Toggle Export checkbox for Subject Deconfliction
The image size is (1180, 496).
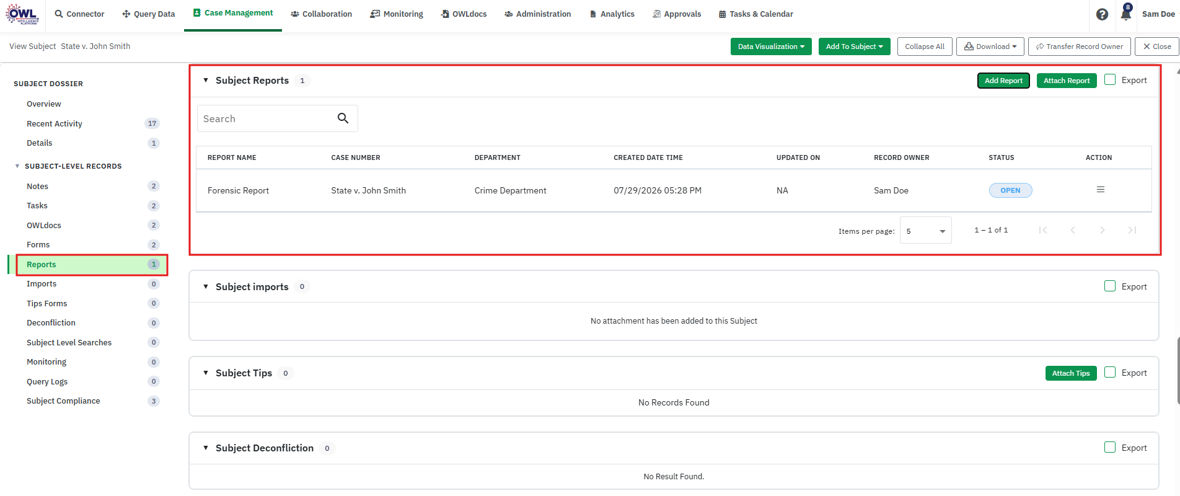point(1110,447)
